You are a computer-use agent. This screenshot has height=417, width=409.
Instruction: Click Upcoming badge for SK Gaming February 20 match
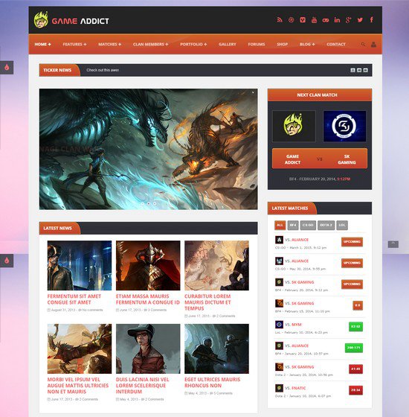point(352,284)
